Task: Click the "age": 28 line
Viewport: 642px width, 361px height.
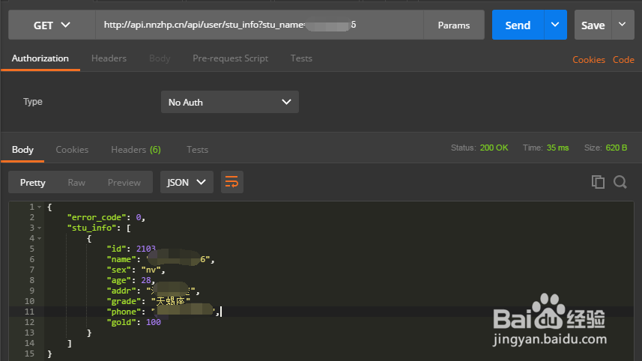Action: (131, 280)
